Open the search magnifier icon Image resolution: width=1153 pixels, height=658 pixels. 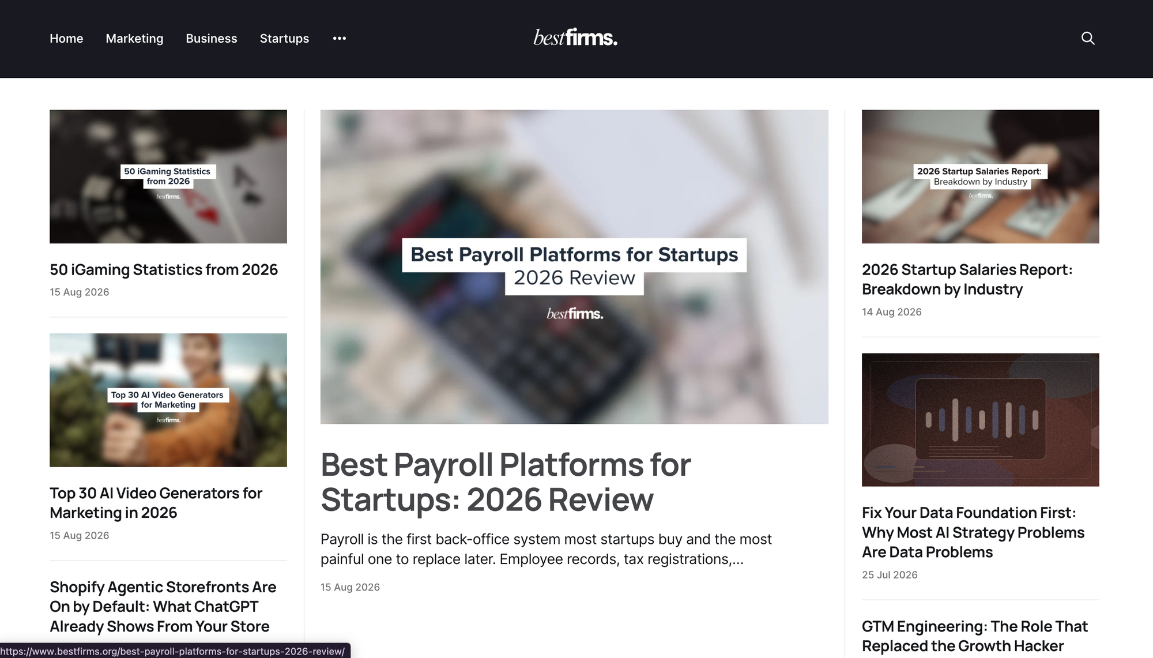[1087, 38]
